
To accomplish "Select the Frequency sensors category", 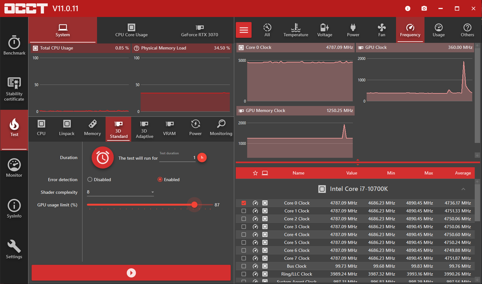I will [x=410, y=30].
